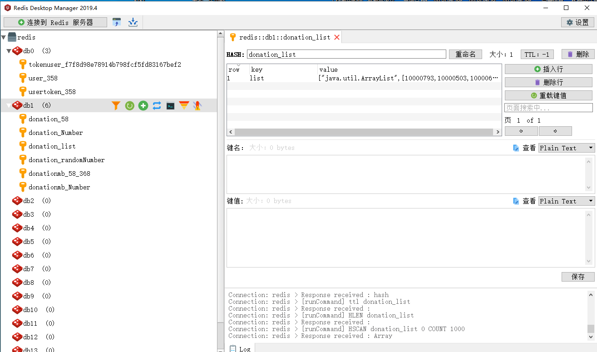
Task: Flush db1 using the red funnel icon
Action: pyautogui.click(x=184, y=105)
